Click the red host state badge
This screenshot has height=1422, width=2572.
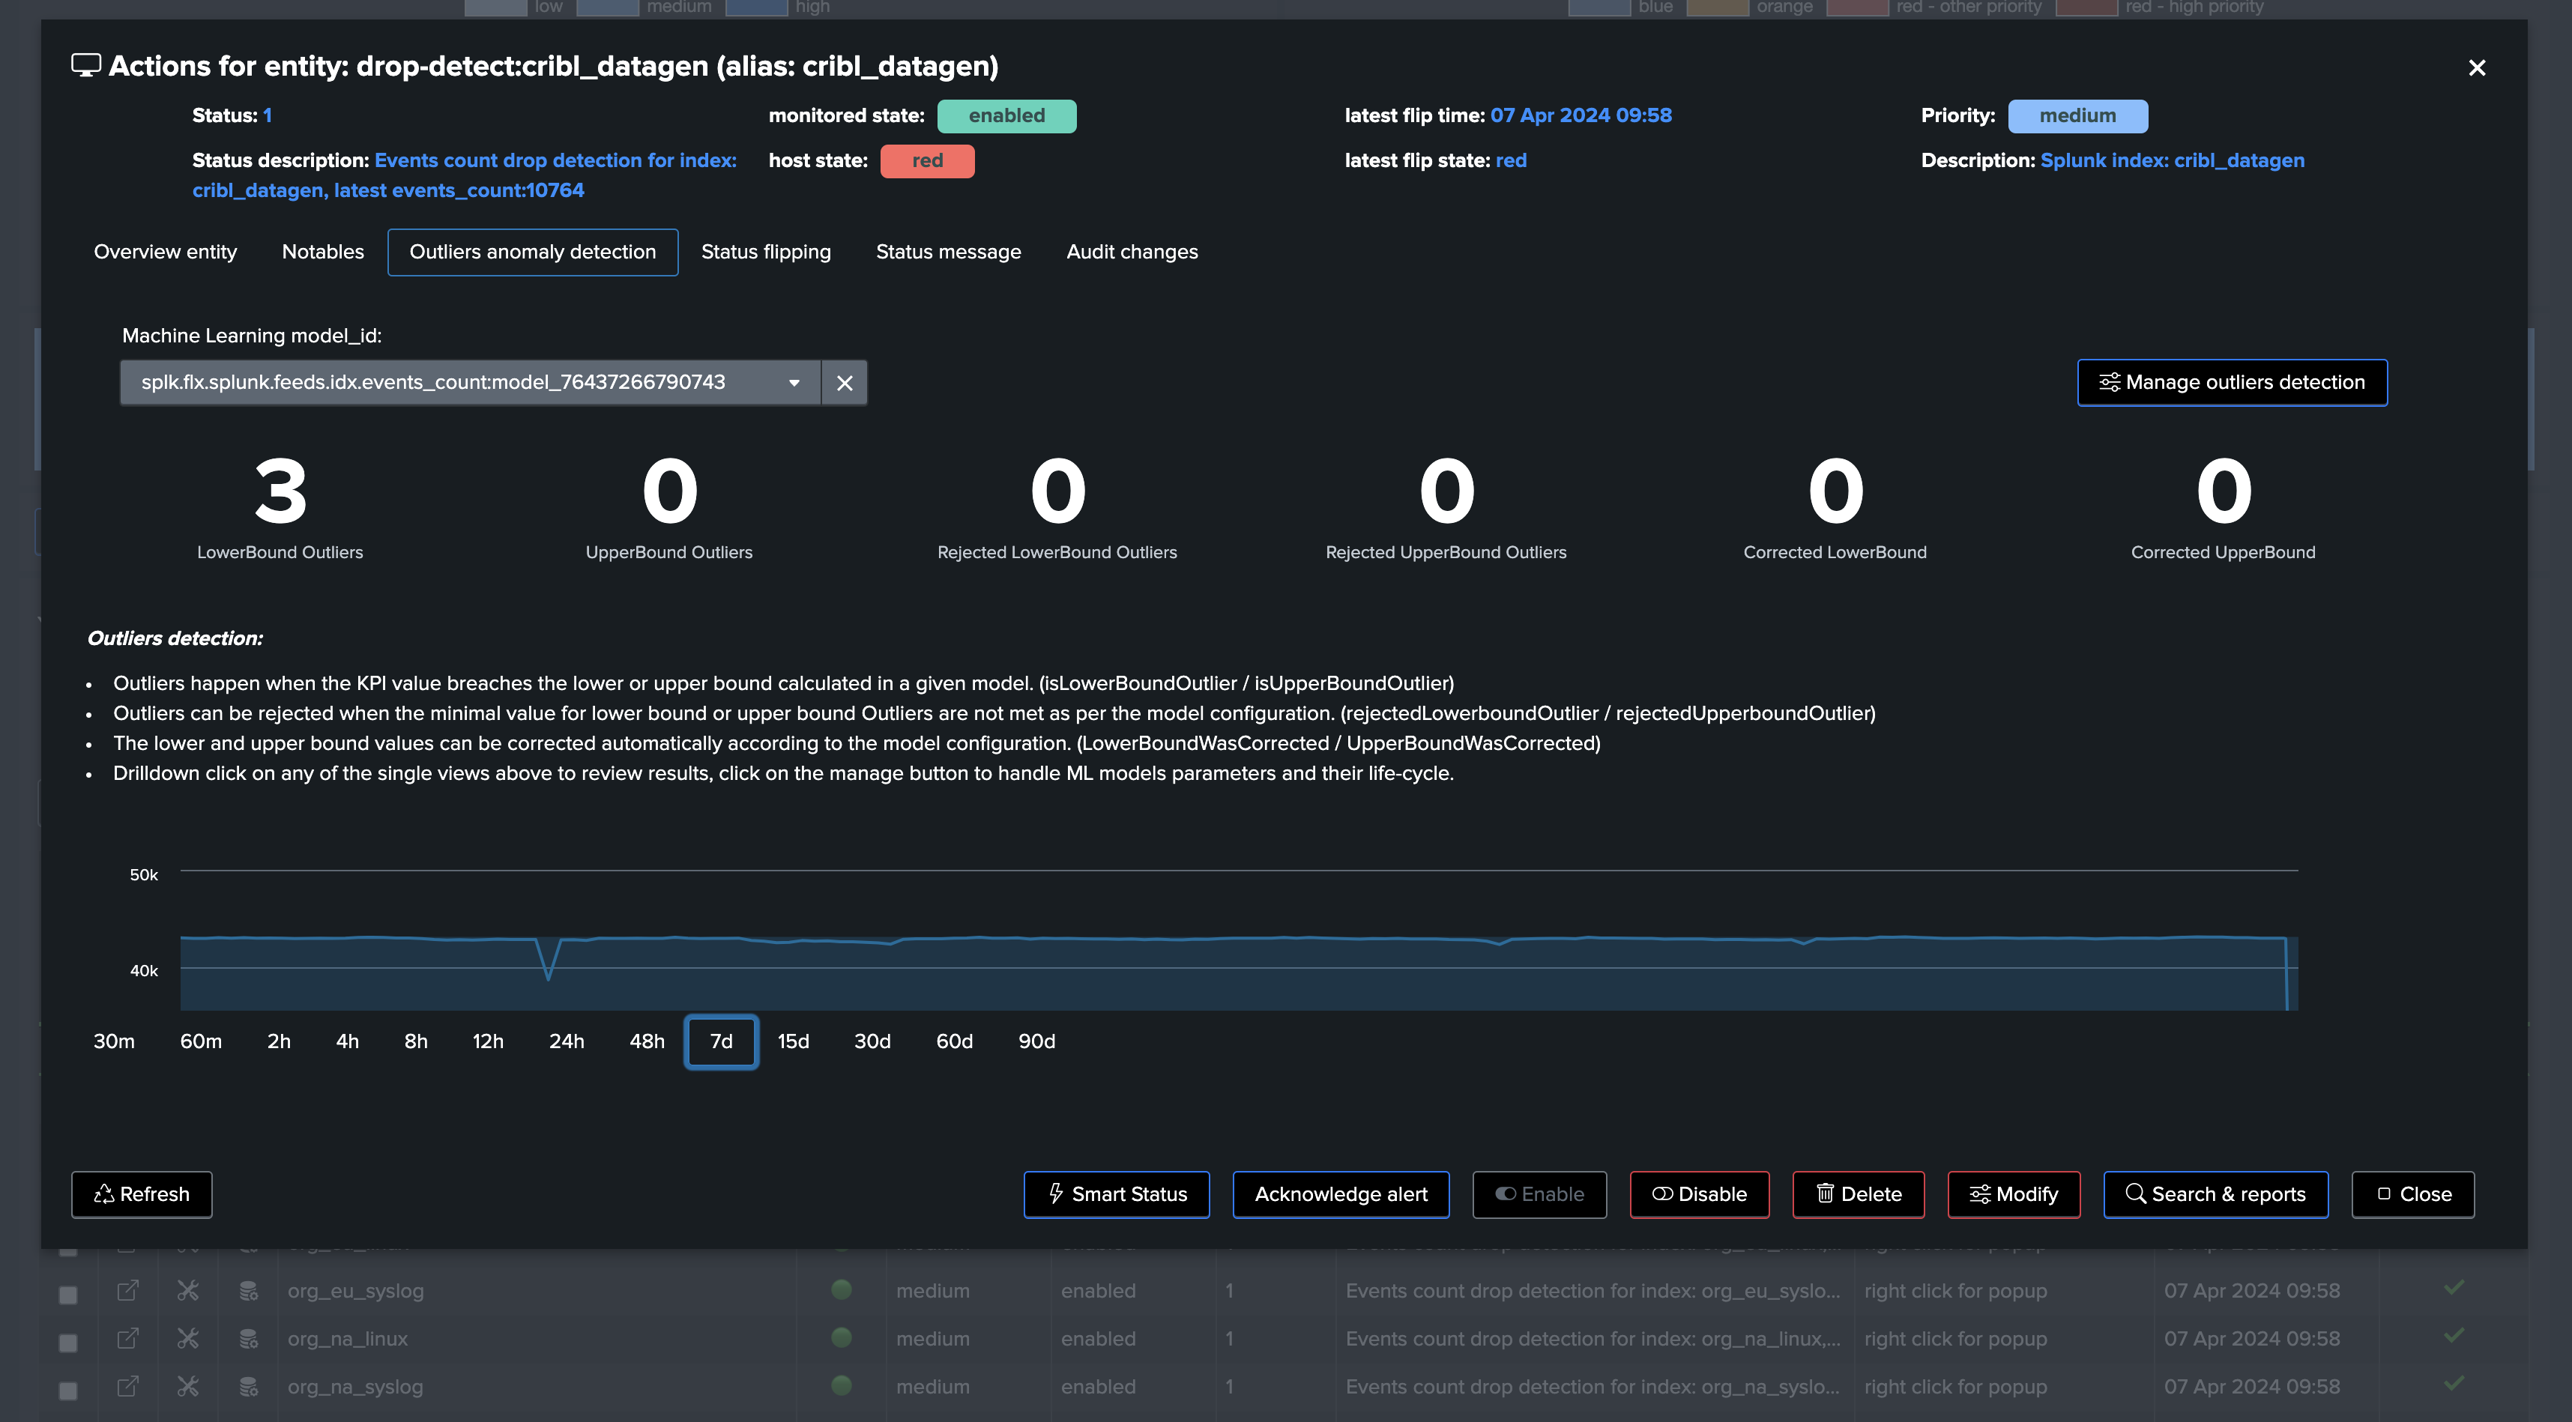pos(926,160)
